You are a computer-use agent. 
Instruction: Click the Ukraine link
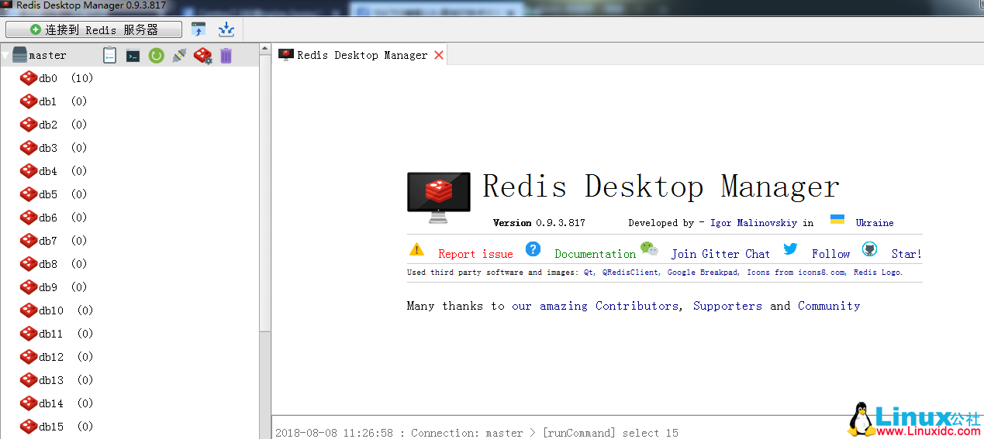pyautogui.click(x=875, y=223)
